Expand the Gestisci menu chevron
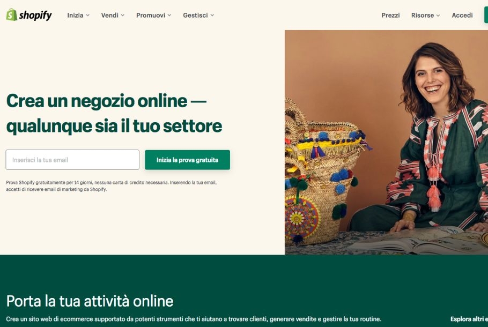 212,15
